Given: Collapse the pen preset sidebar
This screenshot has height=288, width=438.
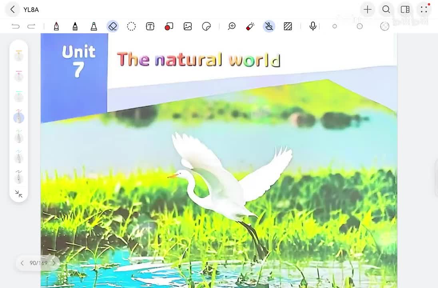Looking at the screenshot, I should (19, 194).
